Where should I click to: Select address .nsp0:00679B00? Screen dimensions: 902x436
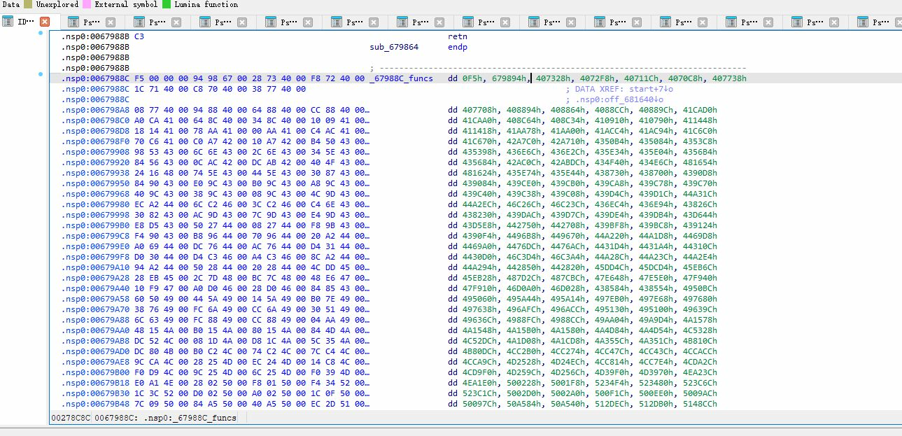94,372
